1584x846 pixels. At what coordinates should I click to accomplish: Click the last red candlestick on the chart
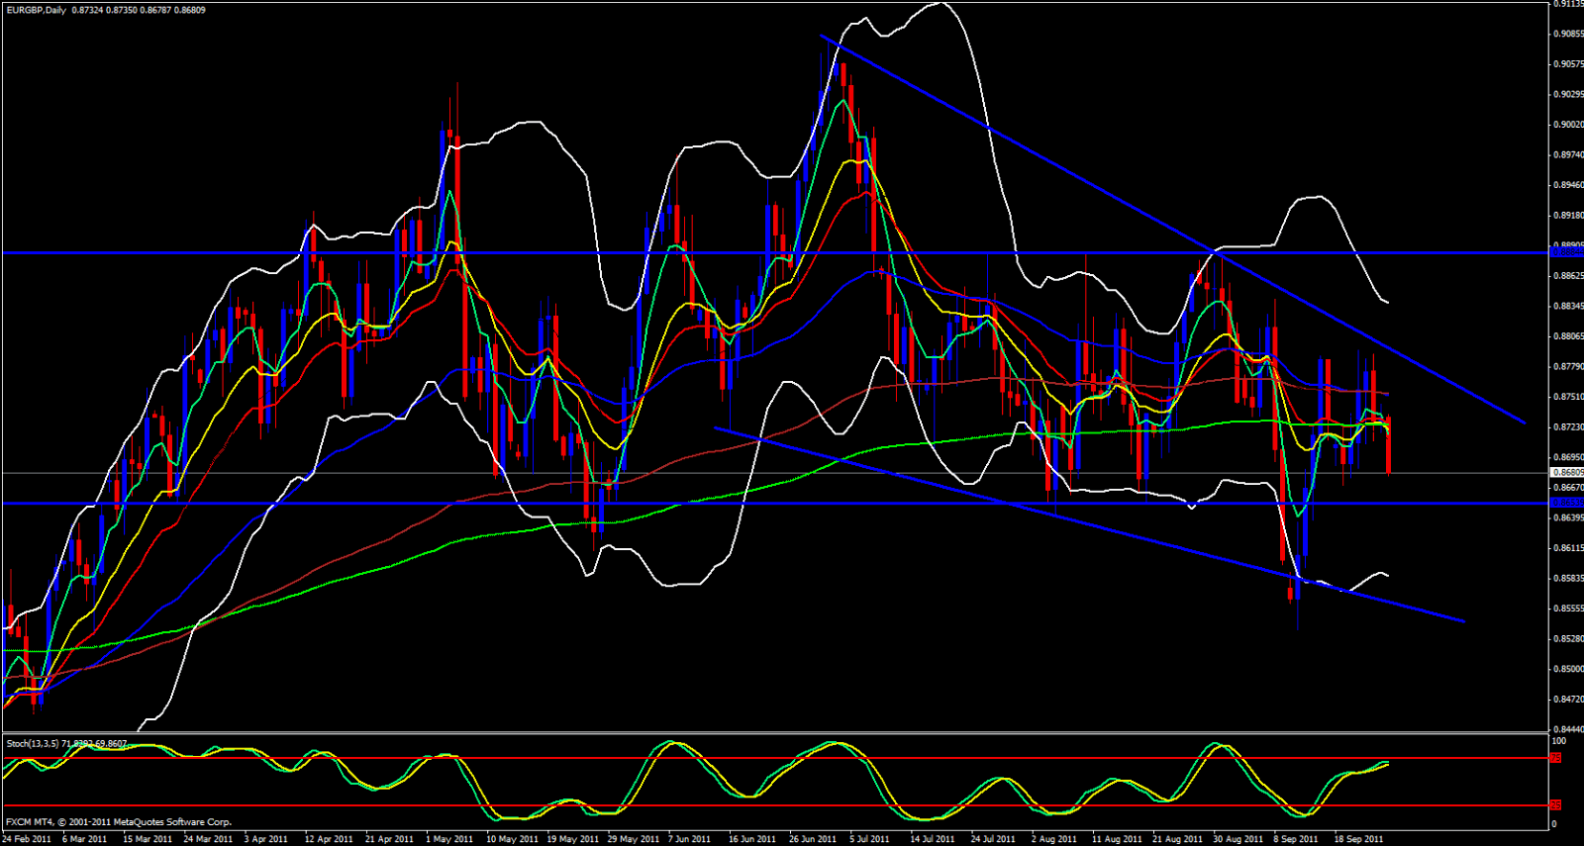(1389, 445)
